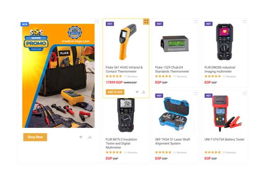Click the Add To Cart button
The width and height of the screenshot is (270, 180).
tap(115, 92)
